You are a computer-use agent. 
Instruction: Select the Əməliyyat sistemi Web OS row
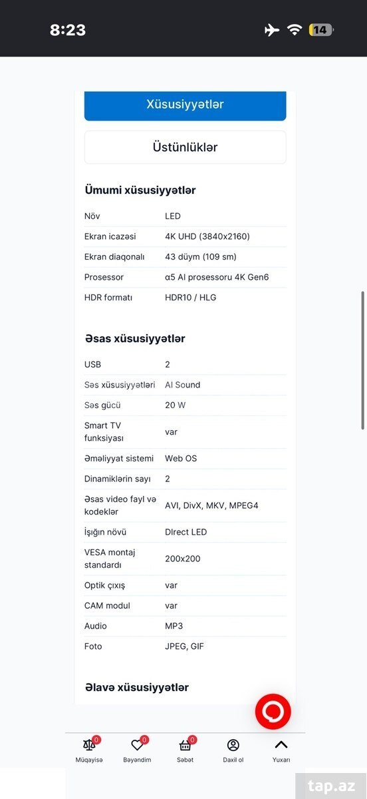pos(185,459)
